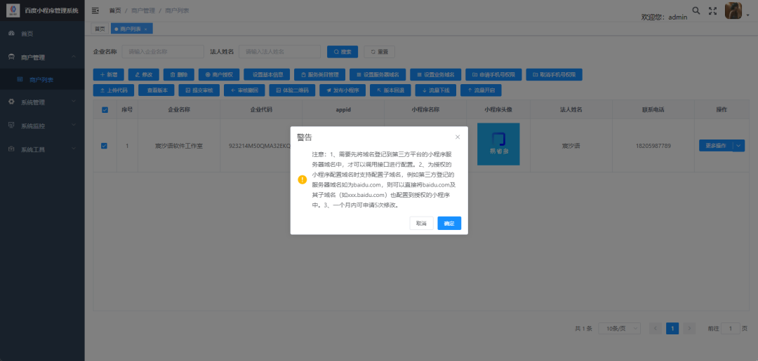Click the 体验二维码 button

point(292,90)
